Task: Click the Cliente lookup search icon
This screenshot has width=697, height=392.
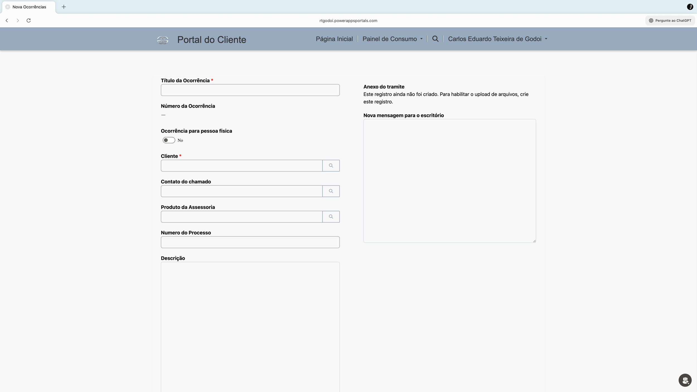Action: [x=331, y=166]
